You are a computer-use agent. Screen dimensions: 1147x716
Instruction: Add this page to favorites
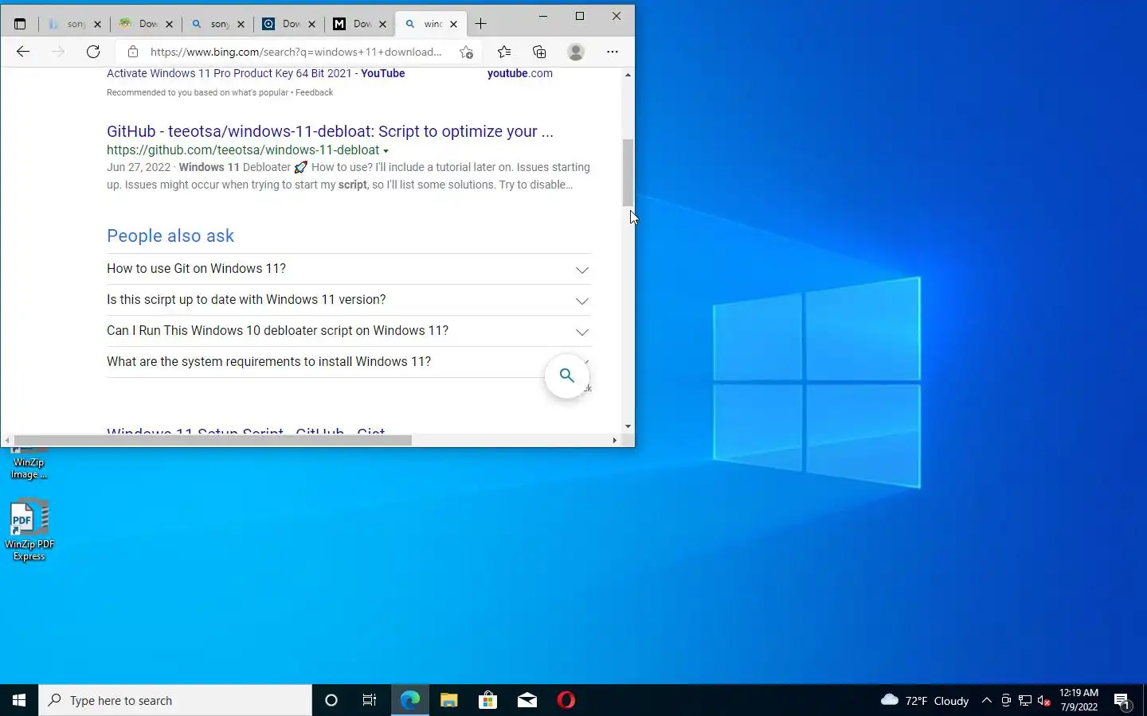pos(467,52)
